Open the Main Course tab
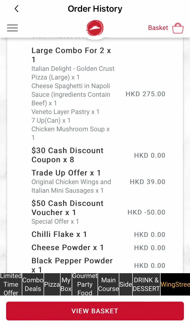190x326 pixels. (x=108, y=284)
